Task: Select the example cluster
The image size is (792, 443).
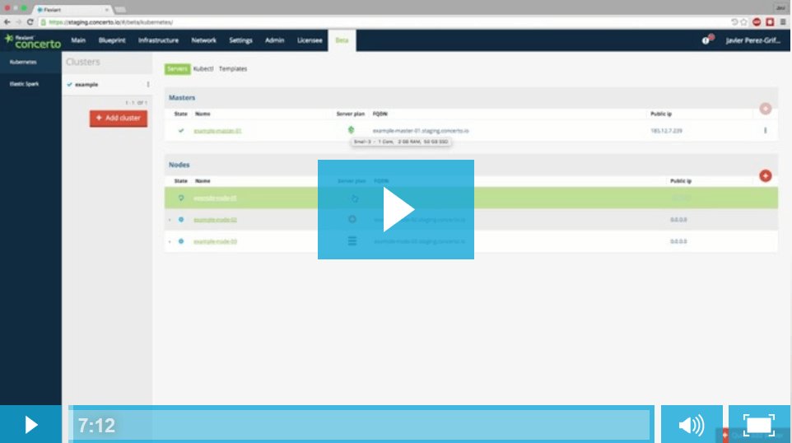Action: coord(86,84)
